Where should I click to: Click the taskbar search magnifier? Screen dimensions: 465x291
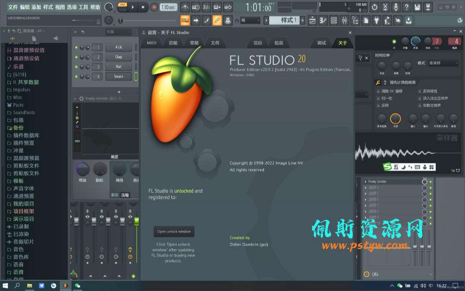(17, 286)
